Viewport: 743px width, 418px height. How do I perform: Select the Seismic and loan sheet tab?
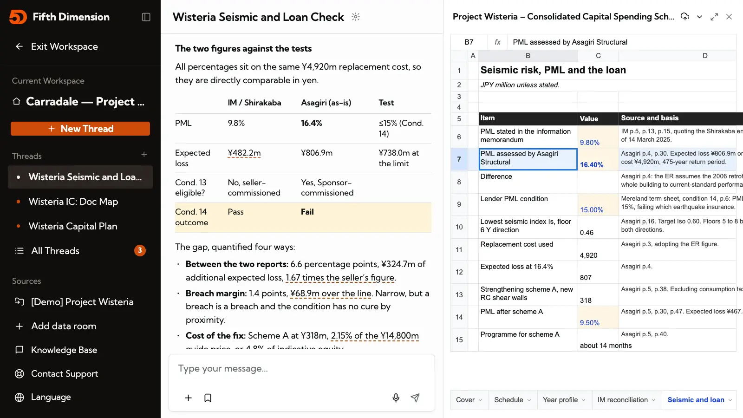click(x=696, y=400)
